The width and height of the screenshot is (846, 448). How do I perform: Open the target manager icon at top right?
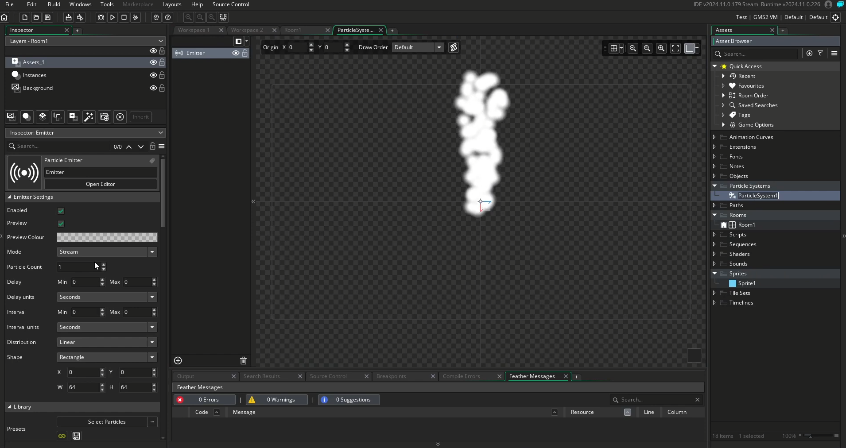tap(836, 17)
